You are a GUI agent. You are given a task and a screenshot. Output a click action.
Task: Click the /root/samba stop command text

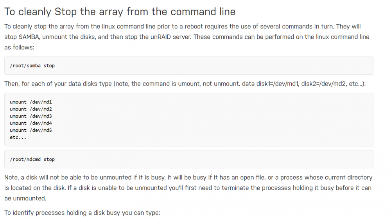click(32, 66)
